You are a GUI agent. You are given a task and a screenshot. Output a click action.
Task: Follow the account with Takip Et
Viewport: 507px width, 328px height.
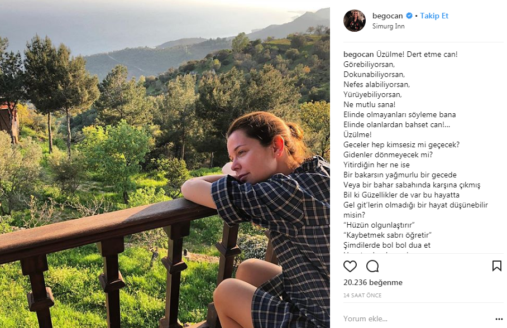(434, 16)
